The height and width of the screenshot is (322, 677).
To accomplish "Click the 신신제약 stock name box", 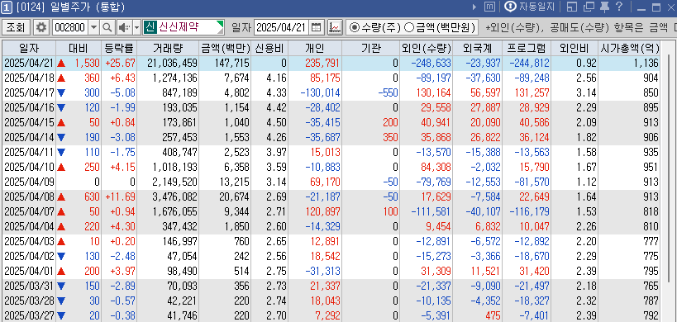I will [x=190, y=27].
